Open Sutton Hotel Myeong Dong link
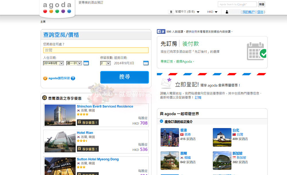Image resolution: width=287 pixels, height=175 pixels. [x=98, y=159]
